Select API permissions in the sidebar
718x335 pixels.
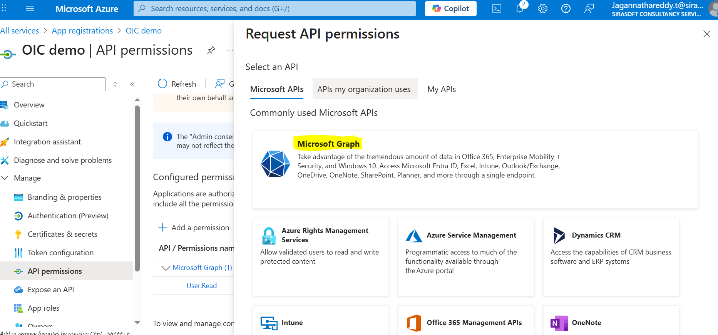point(66,271)
